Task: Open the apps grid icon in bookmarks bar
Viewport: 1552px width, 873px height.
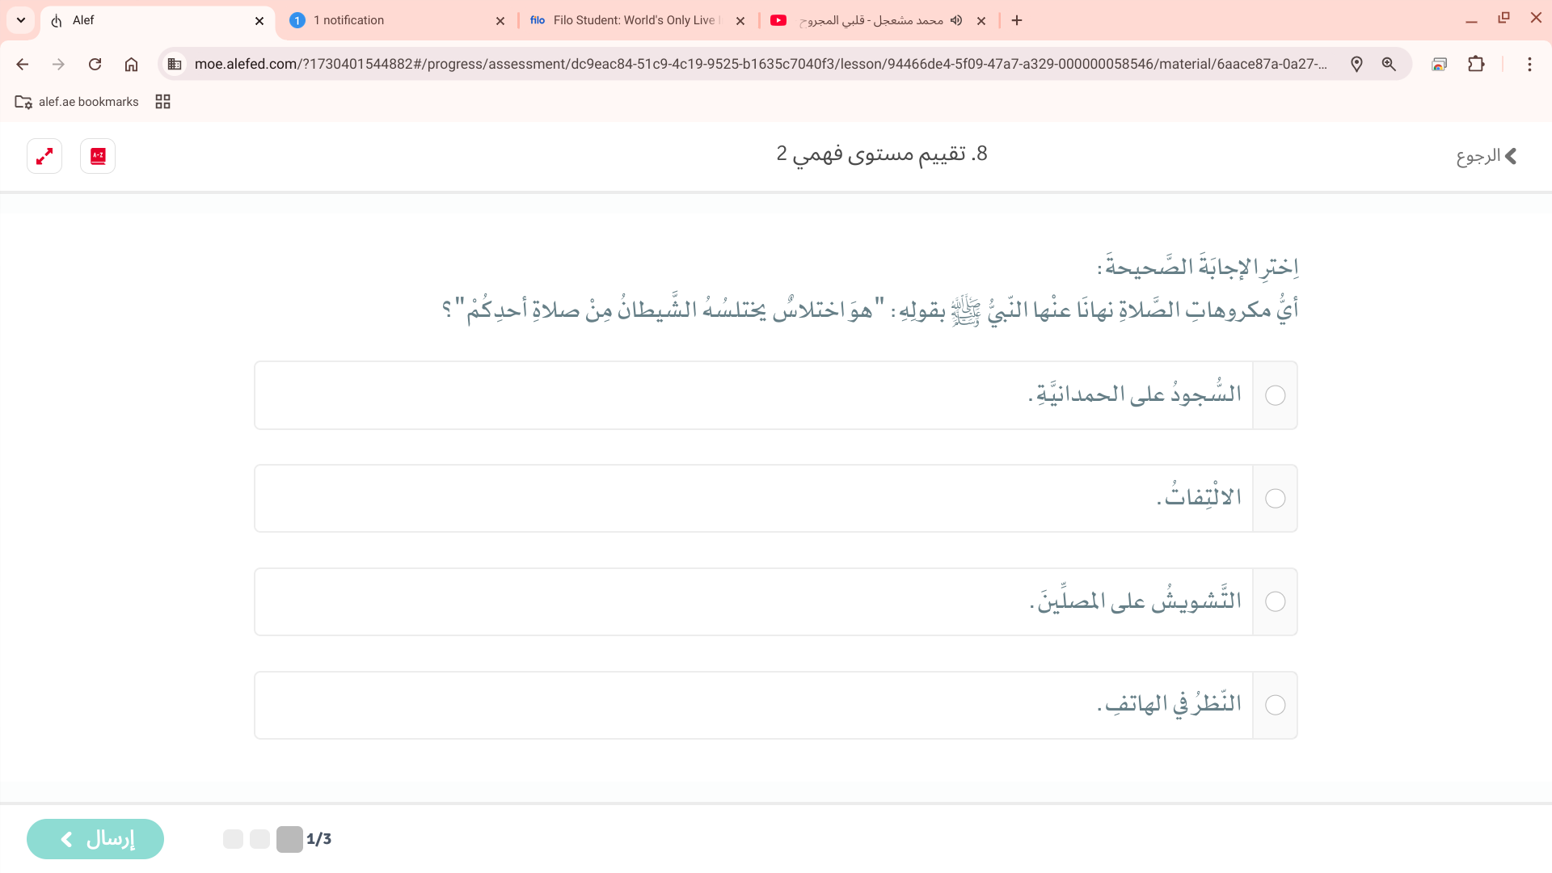Action: tap(162, 102)
